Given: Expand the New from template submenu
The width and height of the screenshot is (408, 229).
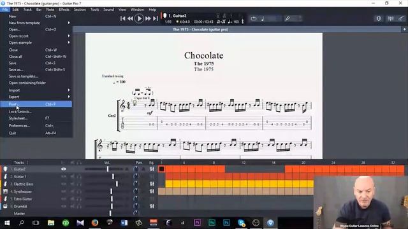Looking at the screenshot, I should click(69, 23).
